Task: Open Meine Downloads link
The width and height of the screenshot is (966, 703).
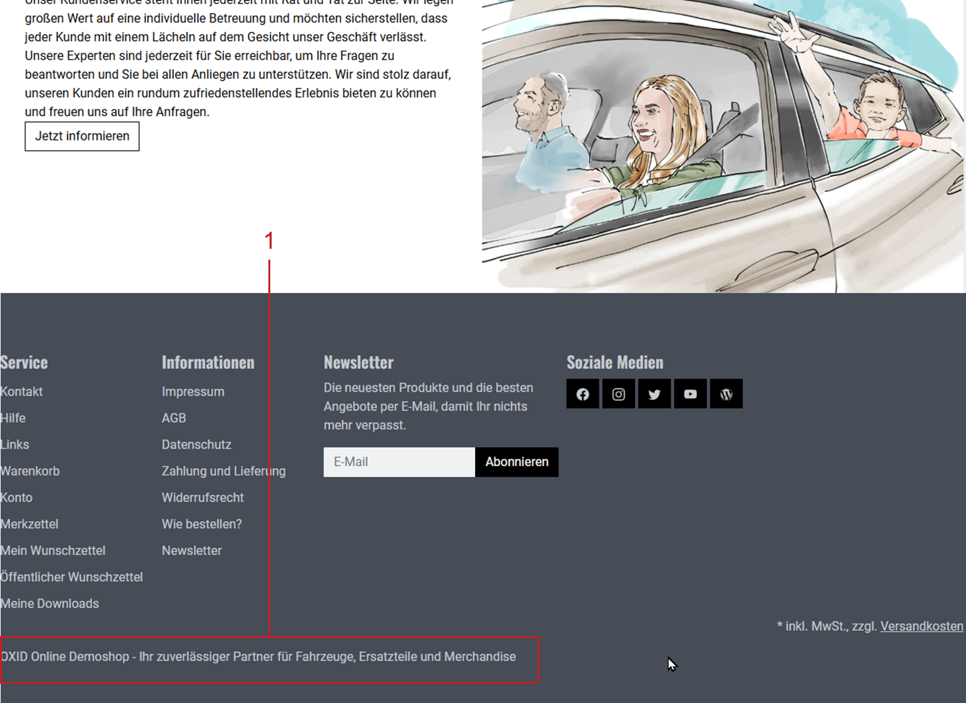Action: point(50,604)
